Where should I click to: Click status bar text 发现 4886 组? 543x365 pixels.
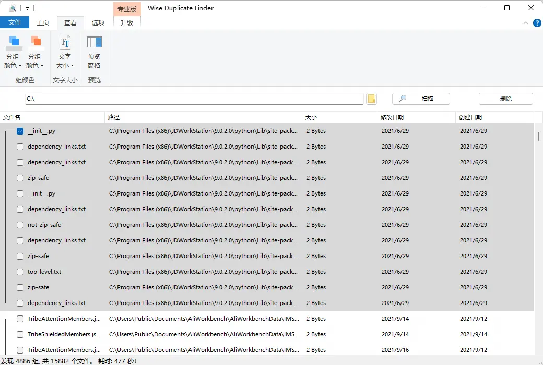[21, 361]
